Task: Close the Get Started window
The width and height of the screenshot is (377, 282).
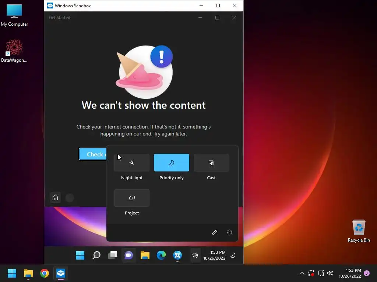Action: [x=234, y=18]
